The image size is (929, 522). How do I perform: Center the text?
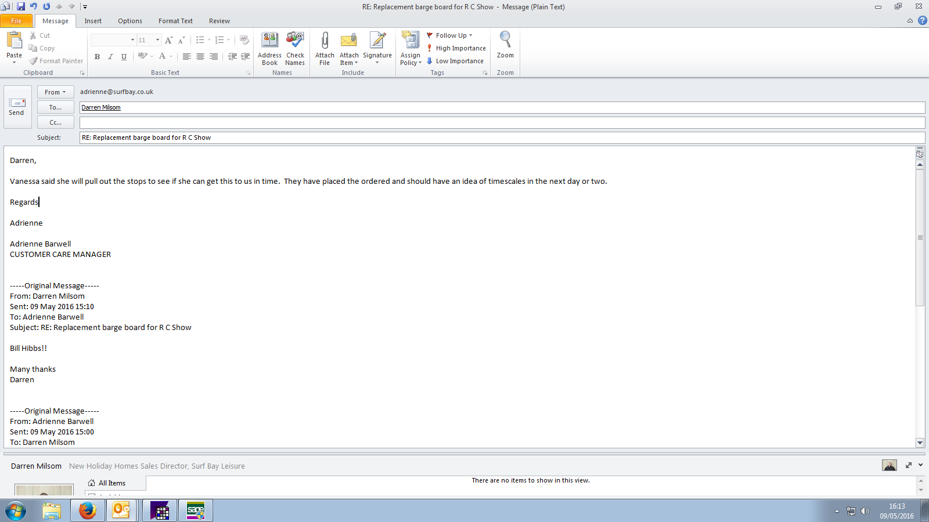(200, 56)
